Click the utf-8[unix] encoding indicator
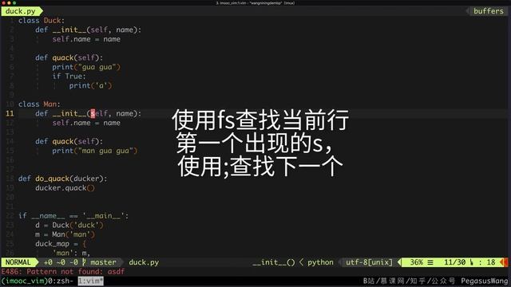 (369, 262)
